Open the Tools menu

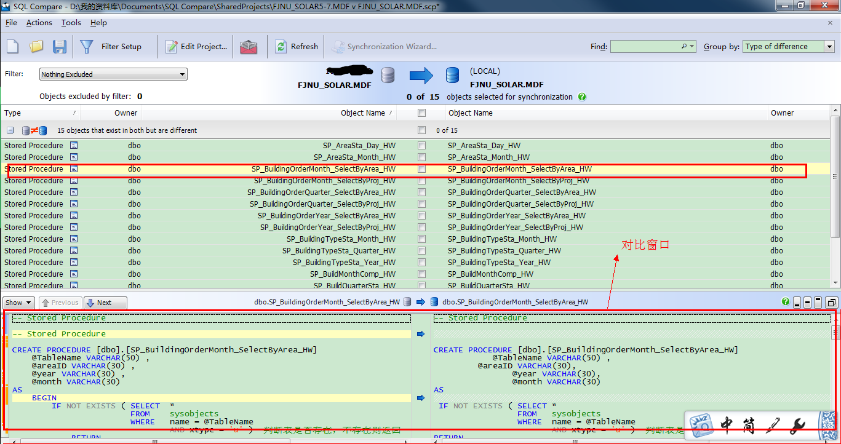coord(71,23)
